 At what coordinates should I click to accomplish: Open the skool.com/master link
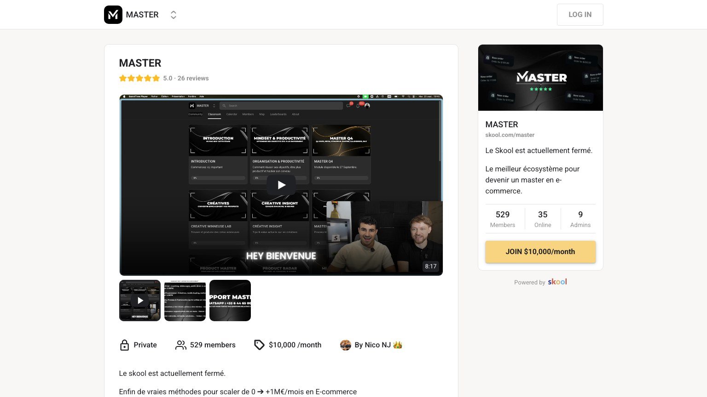point(510,135)
